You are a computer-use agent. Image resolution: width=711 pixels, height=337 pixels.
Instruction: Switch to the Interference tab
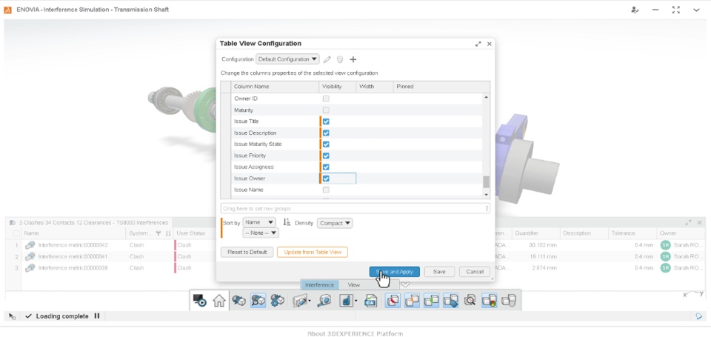[x=319, y=285]
